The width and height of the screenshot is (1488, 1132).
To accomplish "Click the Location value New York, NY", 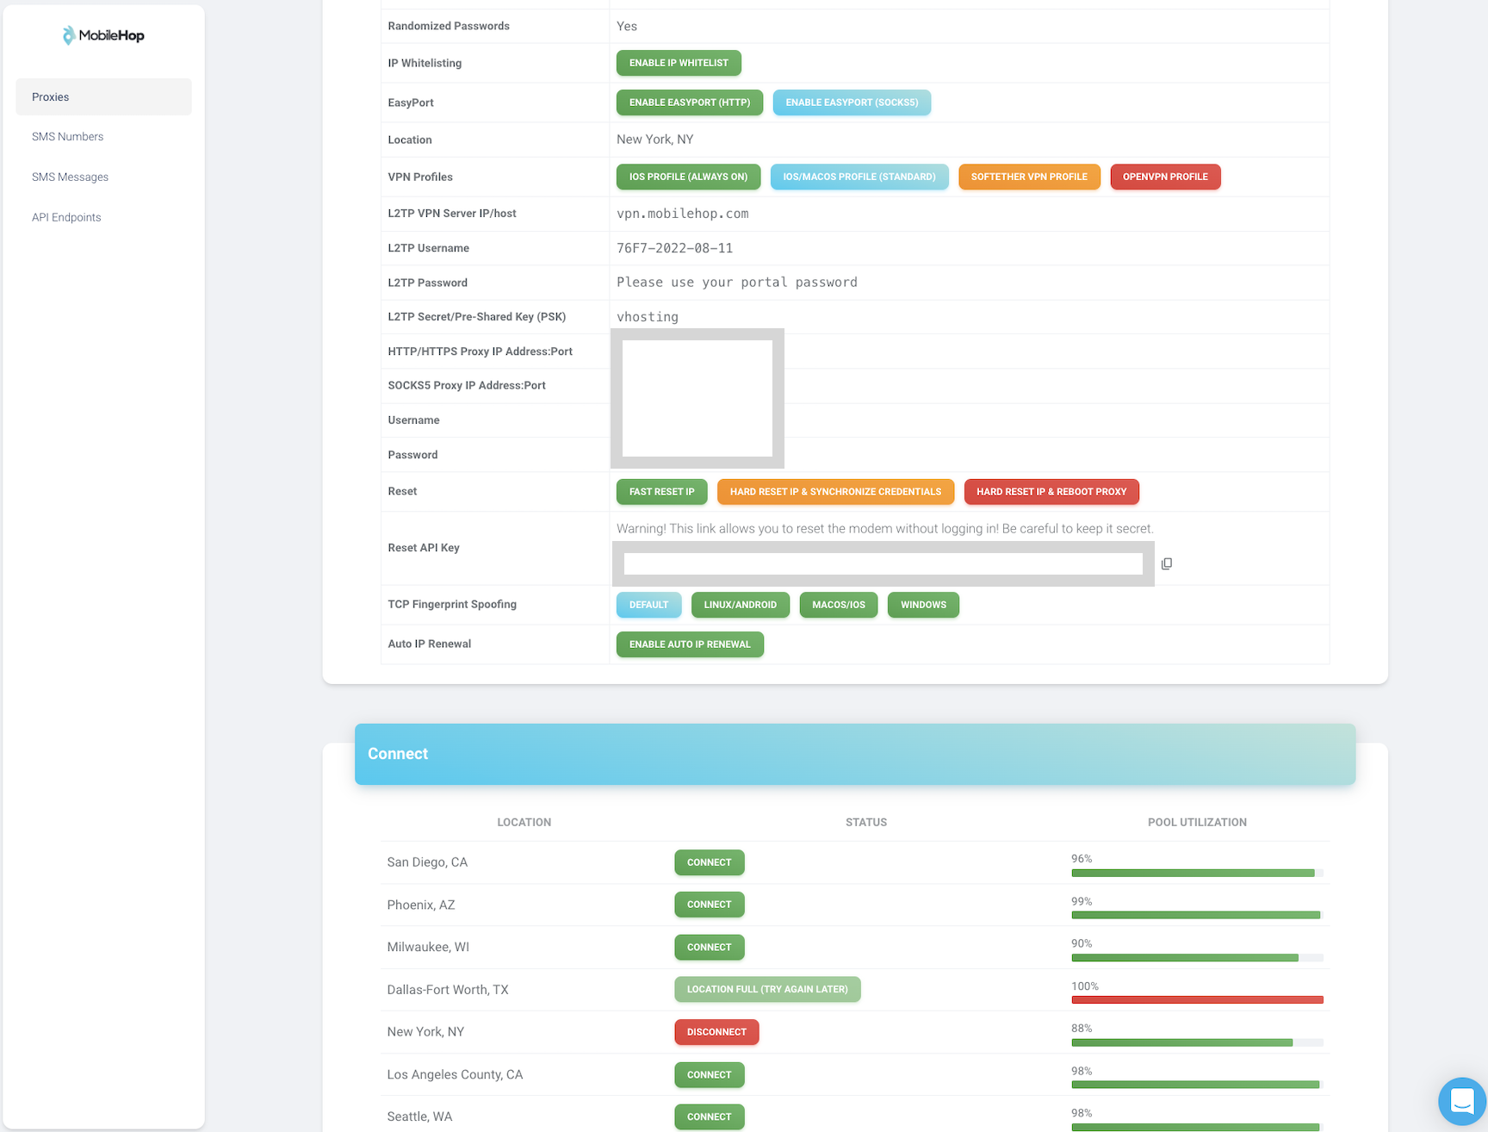I will [x=654, y=140].
